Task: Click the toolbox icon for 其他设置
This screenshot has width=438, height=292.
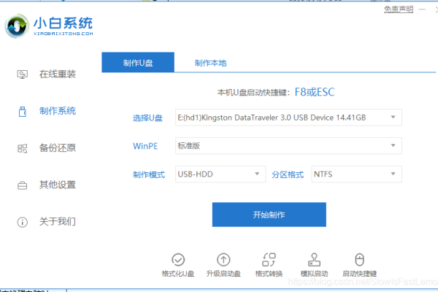Action: pyautogui.click(x=23, y=185)
